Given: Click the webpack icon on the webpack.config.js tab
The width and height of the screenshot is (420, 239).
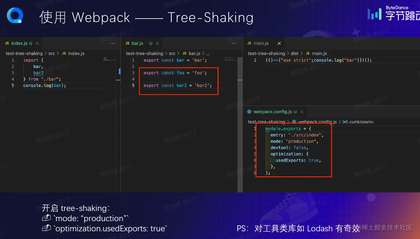Looking at the screenshot, I should coord(249,111).
